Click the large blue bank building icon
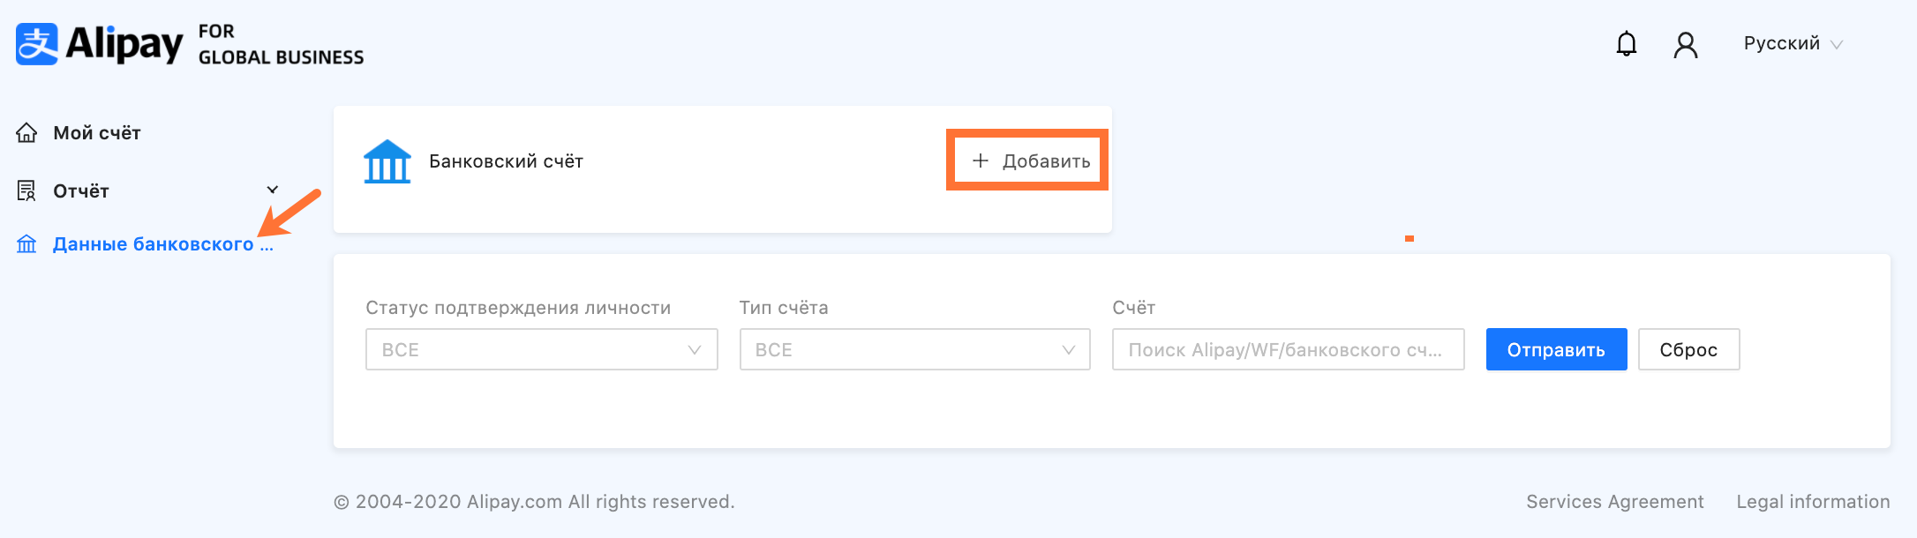This screenshot has height=538, width=1917. click(387, 161)
